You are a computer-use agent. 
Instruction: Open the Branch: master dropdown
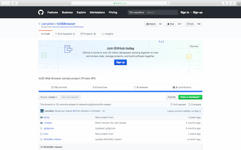[49, 97]
